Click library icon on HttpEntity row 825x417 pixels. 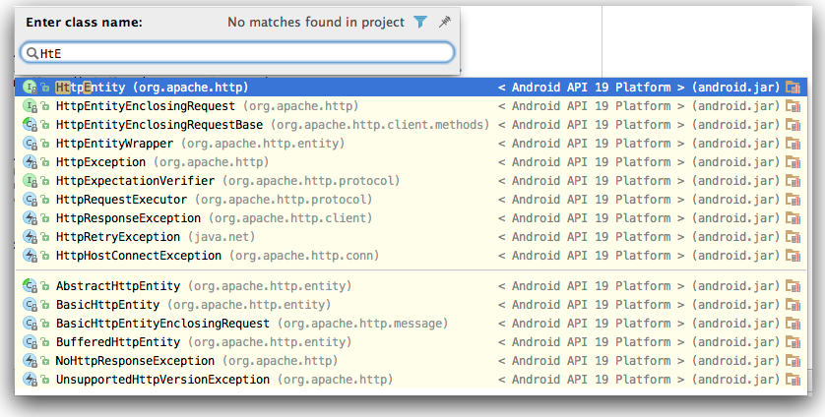tap(793, 88)
